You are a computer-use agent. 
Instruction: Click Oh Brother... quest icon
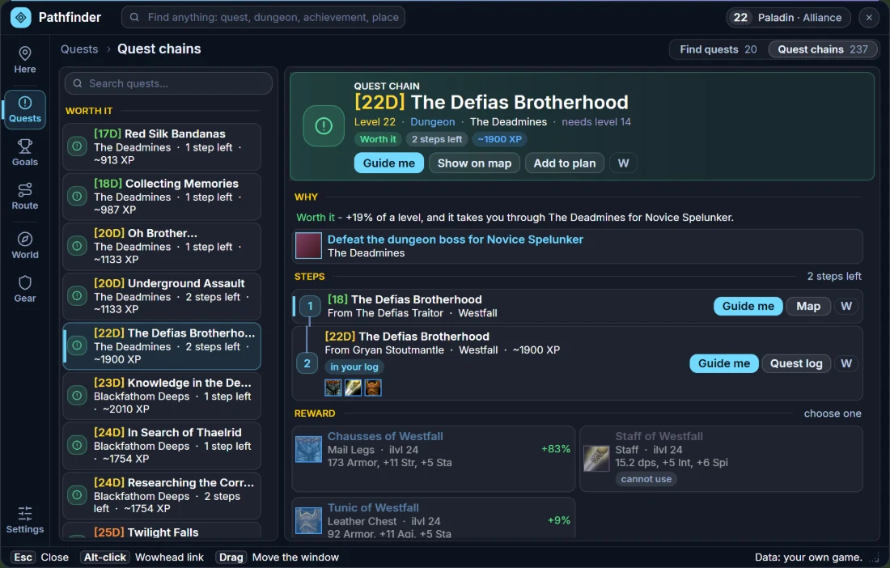(77, 246)
